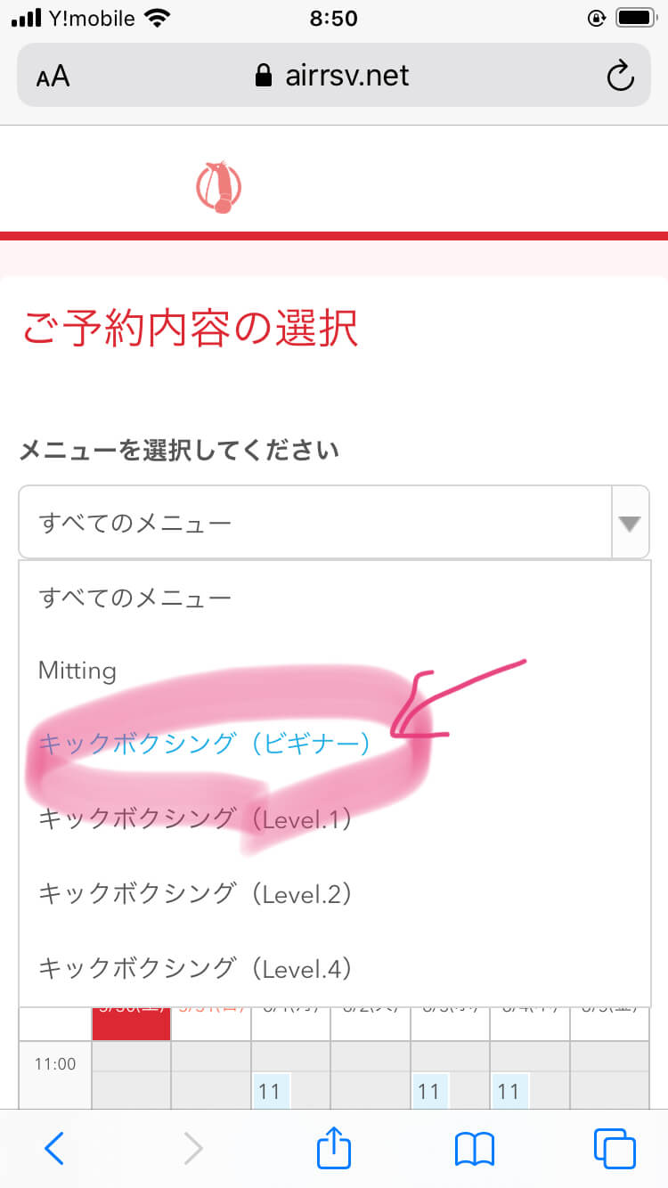Choose Mitting from the menu list
Image resolution: width=668 pixels, height=1188 pixels.
[77, 671]
